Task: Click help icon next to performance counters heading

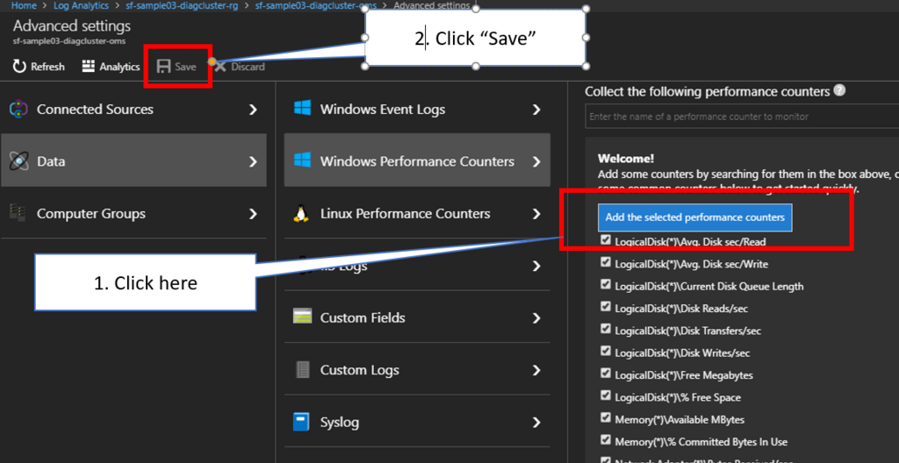Action: pos(840,90)
